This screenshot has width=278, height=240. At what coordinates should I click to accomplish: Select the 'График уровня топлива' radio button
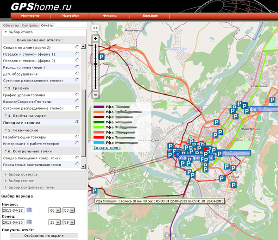click(77, 95)
